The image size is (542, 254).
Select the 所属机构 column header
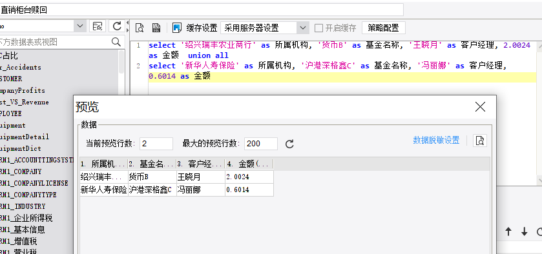point(104,164)
